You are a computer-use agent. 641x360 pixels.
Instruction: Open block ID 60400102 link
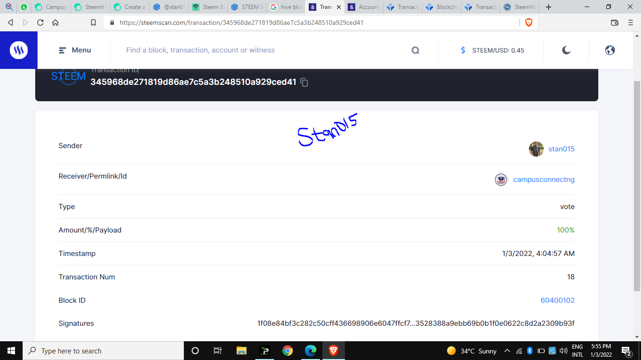point(558,300)
